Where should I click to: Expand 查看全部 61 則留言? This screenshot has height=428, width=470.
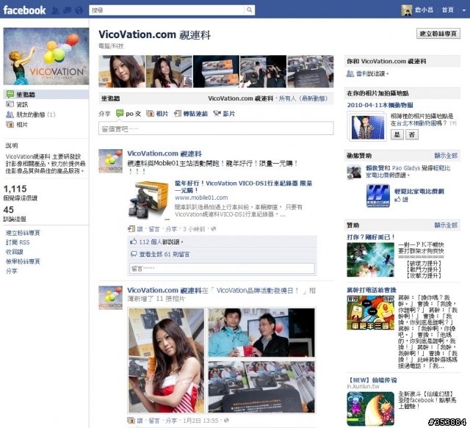tap(164, 254)
